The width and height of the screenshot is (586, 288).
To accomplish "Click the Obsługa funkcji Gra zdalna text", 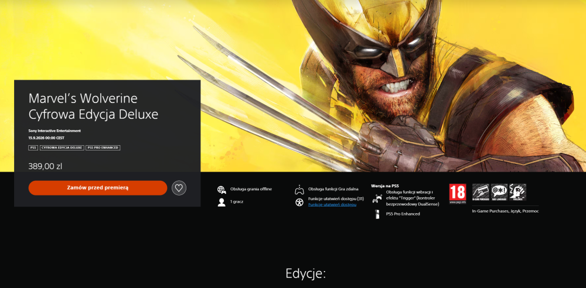I will 333,189.
